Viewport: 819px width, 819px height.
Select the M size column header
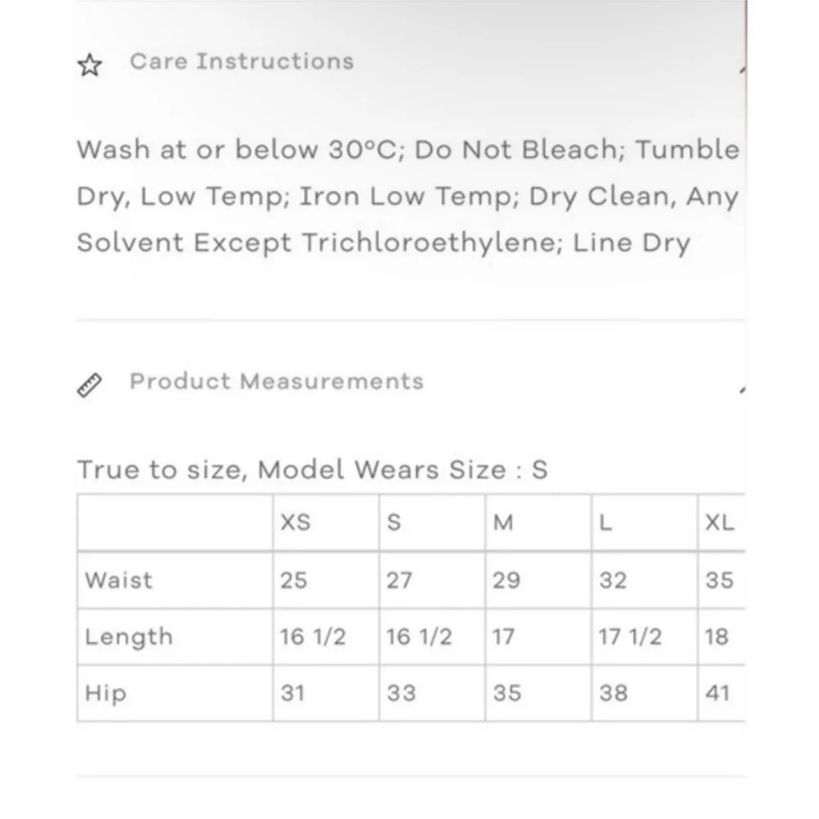point(503,523)
